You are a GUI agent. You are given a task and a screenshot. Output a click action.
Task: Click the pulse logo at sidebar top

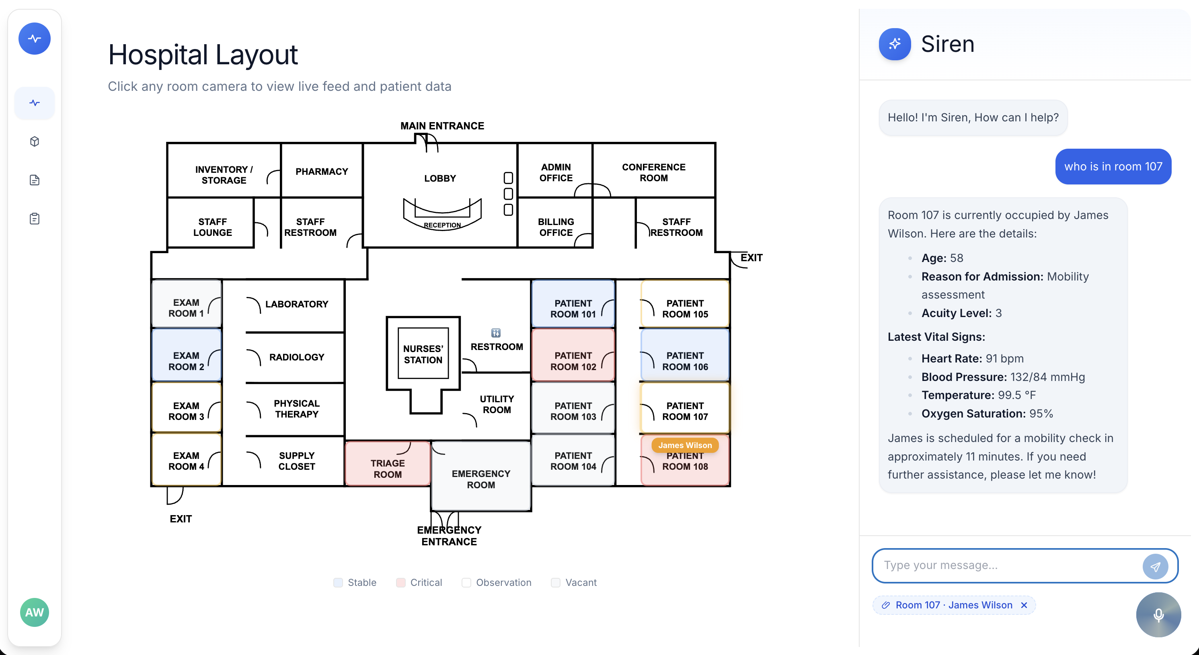coord(35,39)
